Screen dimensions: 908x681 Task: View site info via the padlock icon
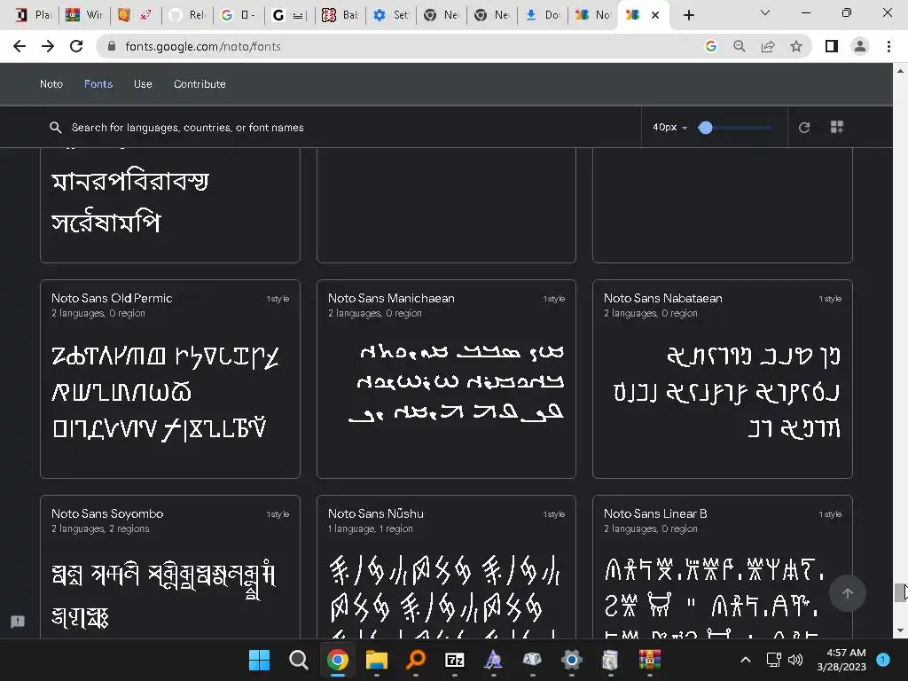[x=112, y=46]
